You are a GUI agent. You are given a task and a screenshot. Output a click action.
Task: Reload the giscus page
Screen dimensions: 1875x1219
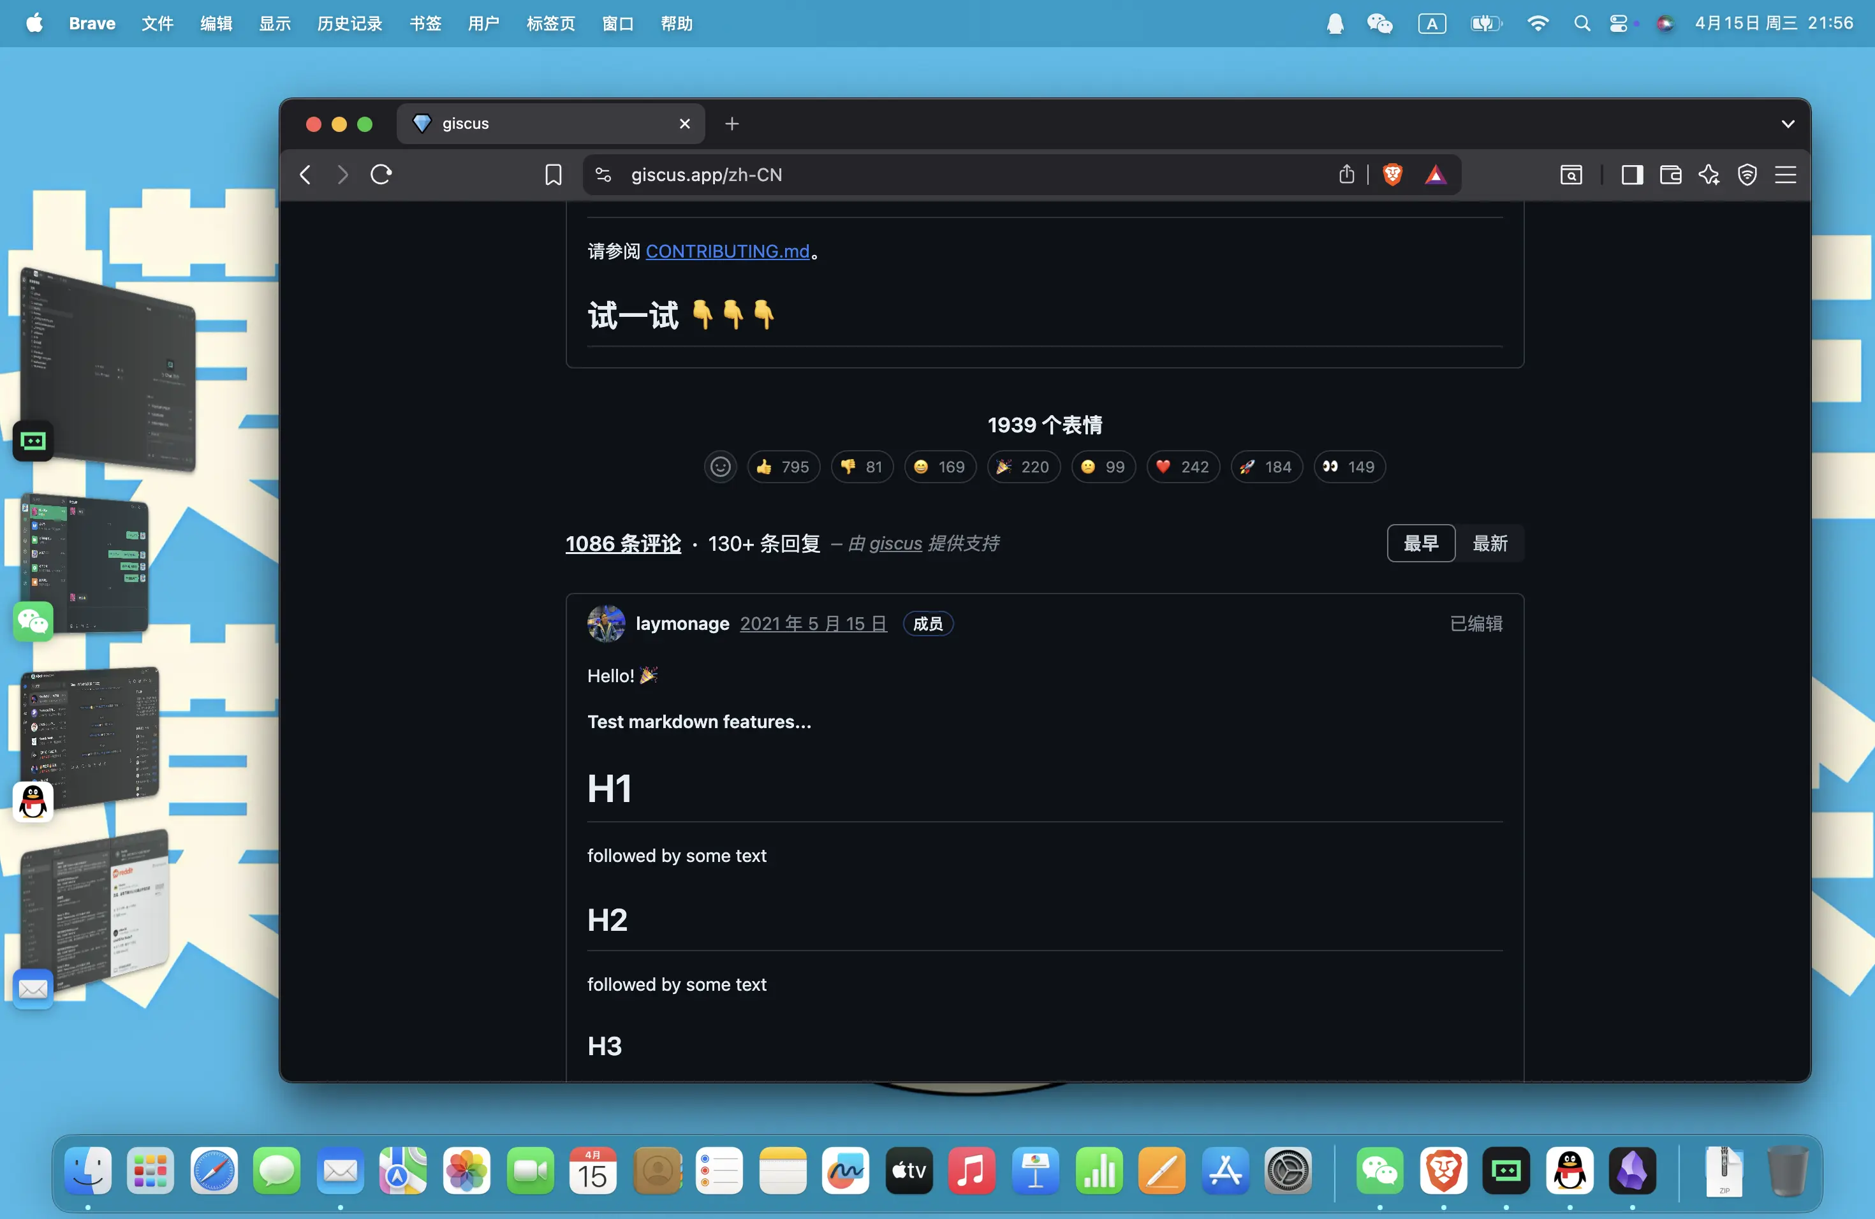381,174
